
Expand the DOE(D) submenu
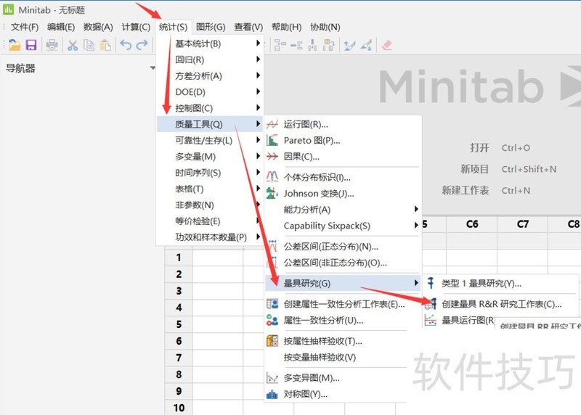pyautogui.click(x=259, y=91)
